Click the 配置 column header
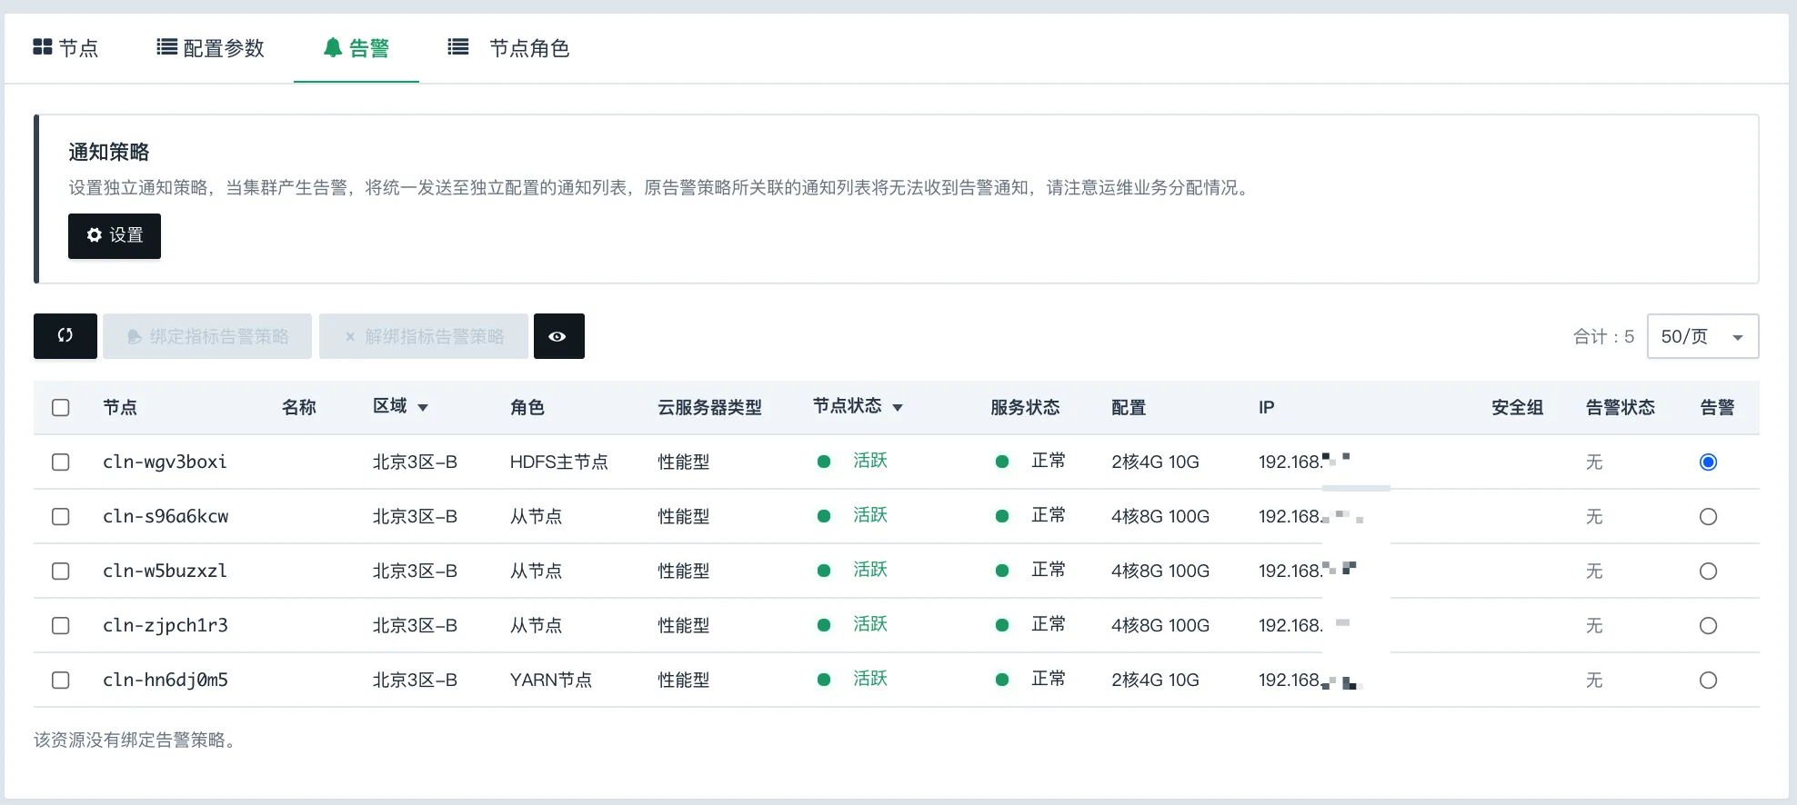1797x805 pixels. [1129, 408]
